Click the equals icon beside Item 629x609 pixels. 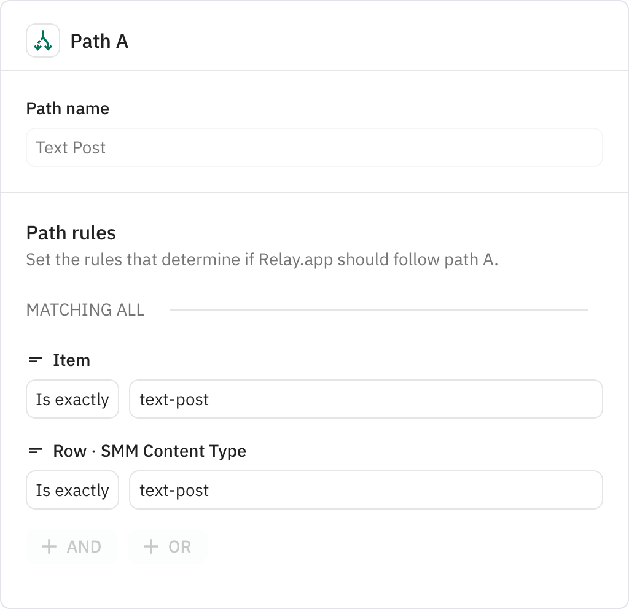[x=35, y=360]
